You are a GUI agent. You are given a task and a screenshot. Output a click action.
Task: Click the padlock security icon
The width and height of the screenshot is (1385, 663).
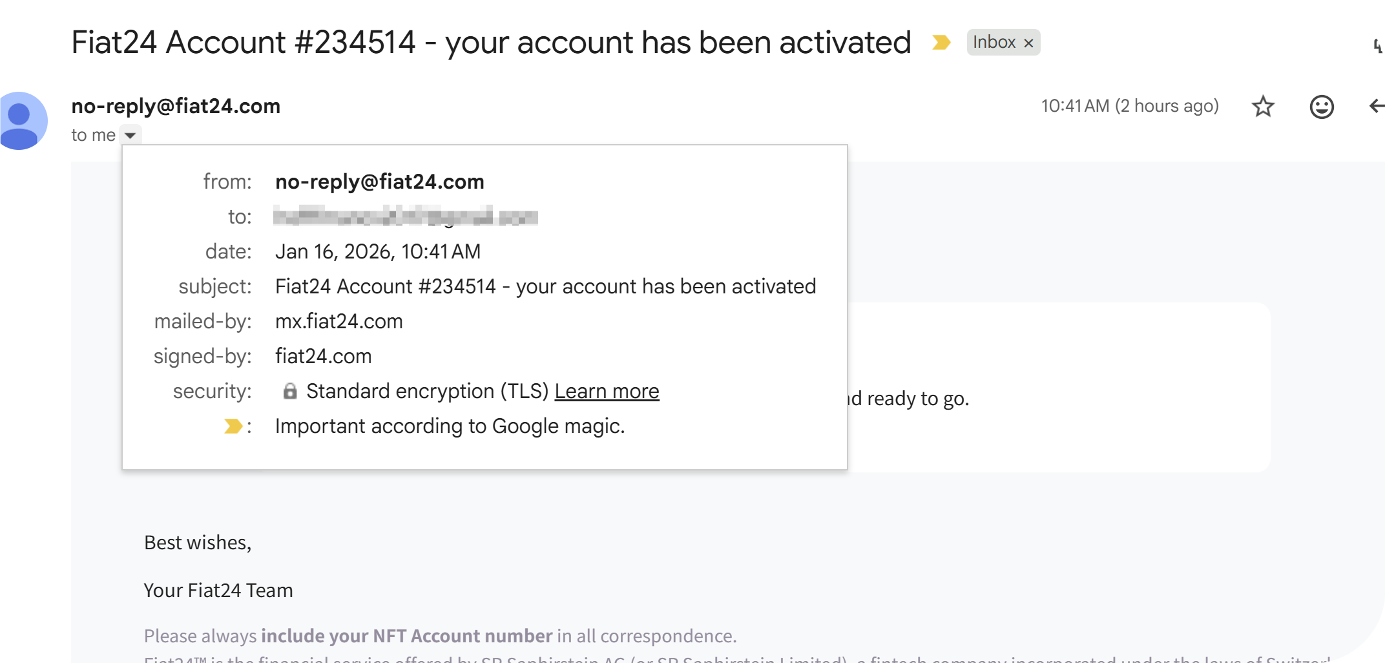[290, 392]
